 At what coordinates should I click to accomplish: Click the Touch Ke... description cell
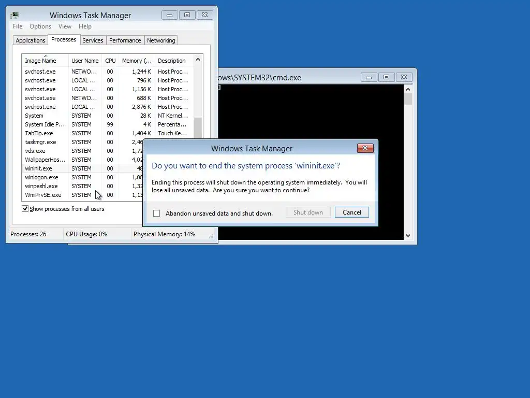[172, 133]
